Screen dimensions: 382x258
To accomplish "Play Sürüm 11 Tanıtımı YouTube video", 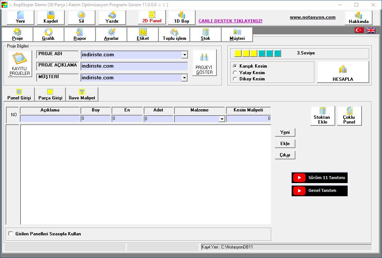I will [319, 178].
